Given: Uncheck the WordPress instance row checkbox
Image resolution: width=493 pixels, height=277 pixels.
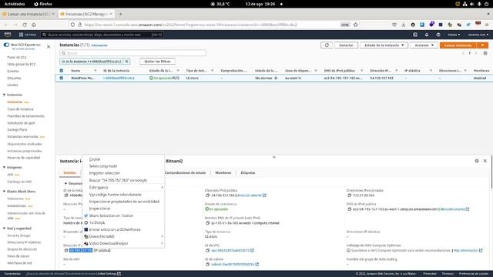Looking at the screenshot, I should pos(62,78).
